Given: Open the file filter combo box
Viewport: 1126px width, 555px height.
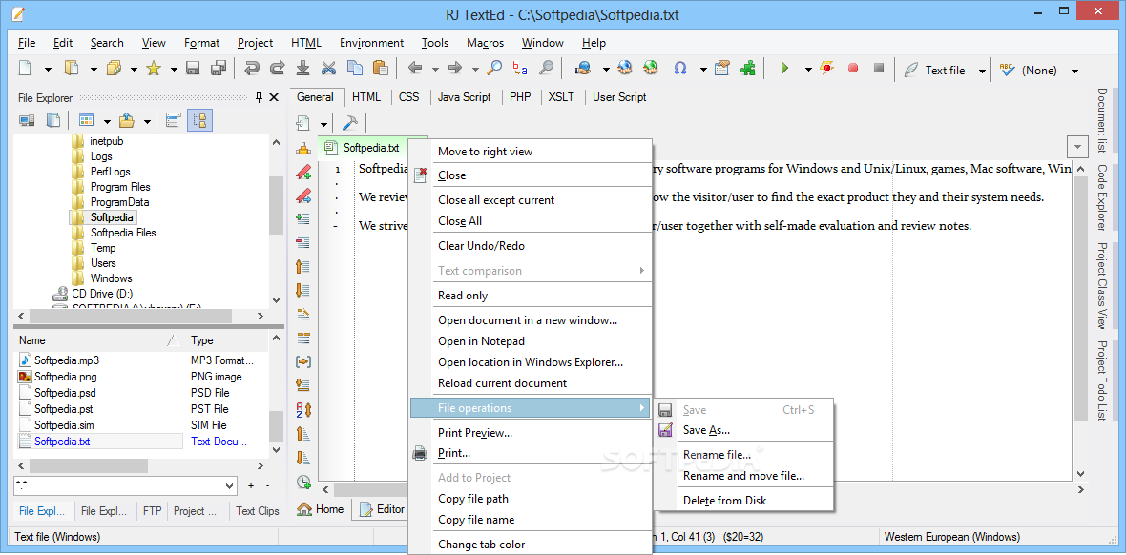Looking at the screenshot, I should [125, 486].
